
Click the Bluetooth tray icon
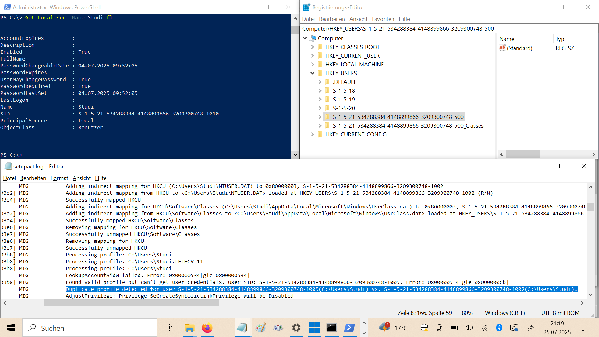coord(499,328)
